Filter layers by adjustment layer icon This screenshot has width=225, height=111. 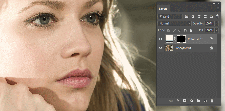(193, 17)
